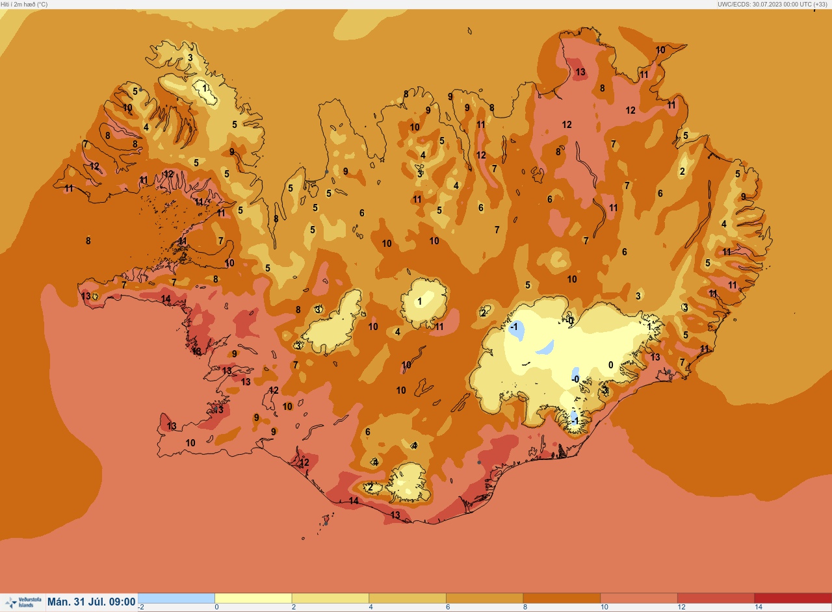This screenshot has width=832, height=612.
Task: Click the 'Hiti í 2m hæð (°C)' map title
Action: tap(24, 4)
